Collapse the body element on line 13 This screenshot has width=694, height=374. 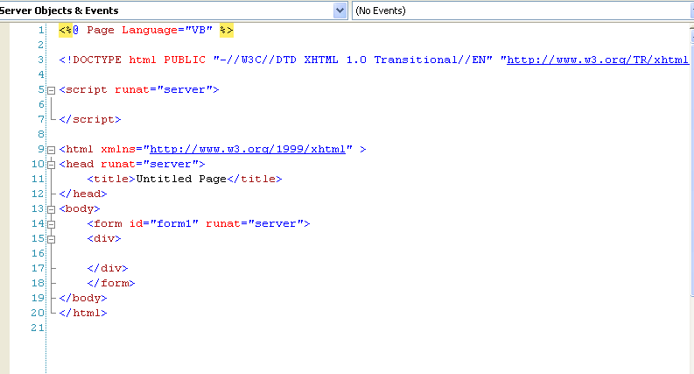52,209
